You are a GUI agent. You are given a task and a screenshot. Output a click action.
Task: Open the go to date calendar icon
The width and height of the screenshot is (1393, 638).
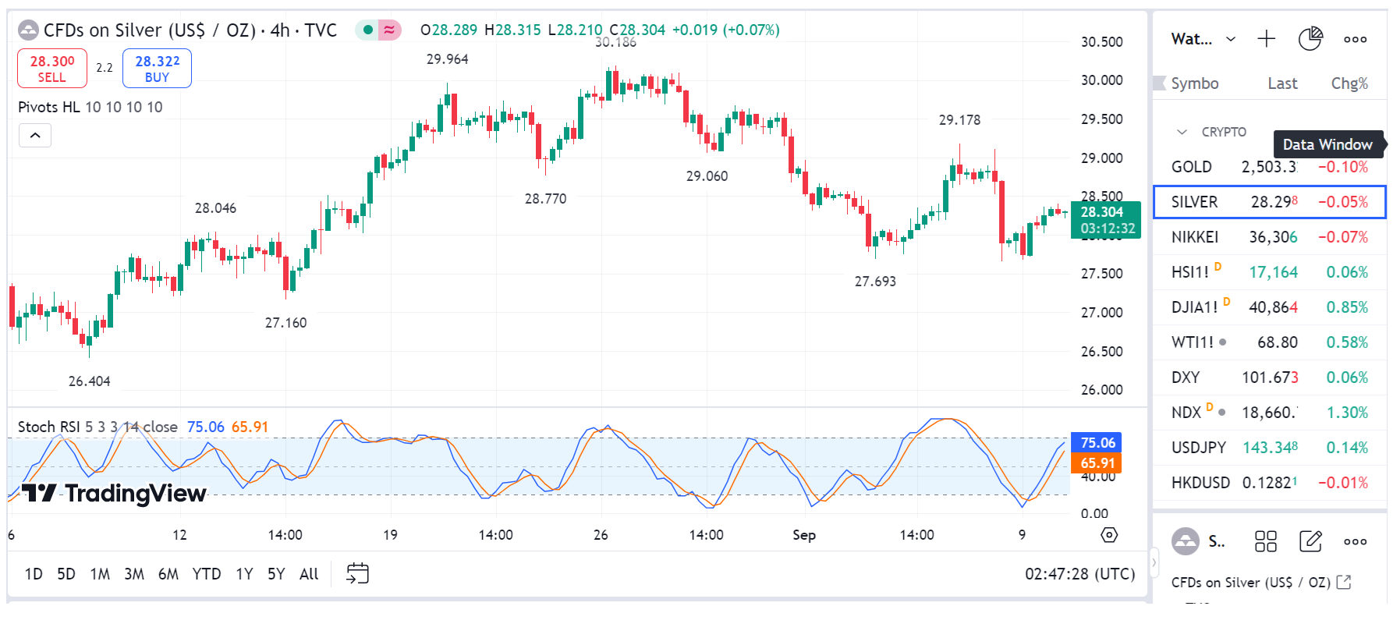coord(357,573)
